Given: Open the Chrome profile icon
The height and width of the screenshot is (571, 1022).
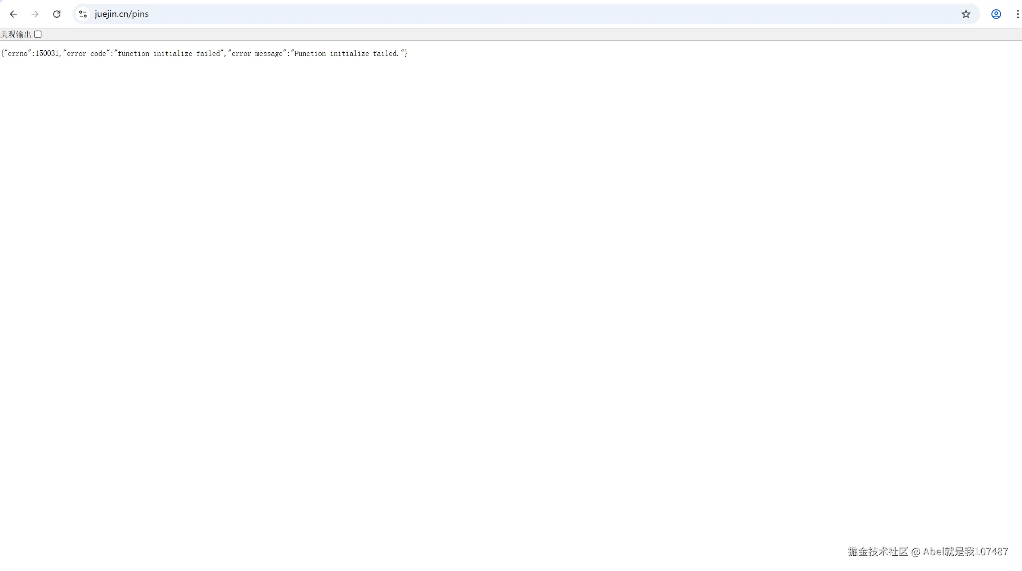Looking at the screenshot, I should pyautogui.click(x=996, y=14).
